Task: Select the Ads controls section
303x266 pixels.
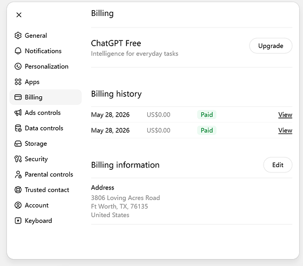Action: (x=45, y=113)
